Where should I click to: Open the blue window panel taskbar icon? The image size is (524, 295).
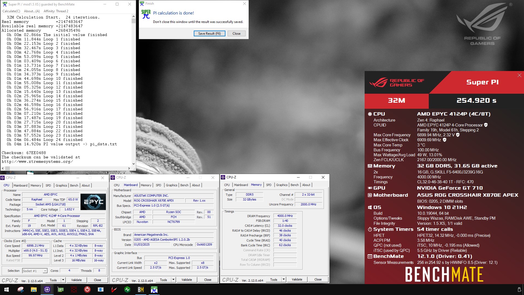click(x=101, y=290)
